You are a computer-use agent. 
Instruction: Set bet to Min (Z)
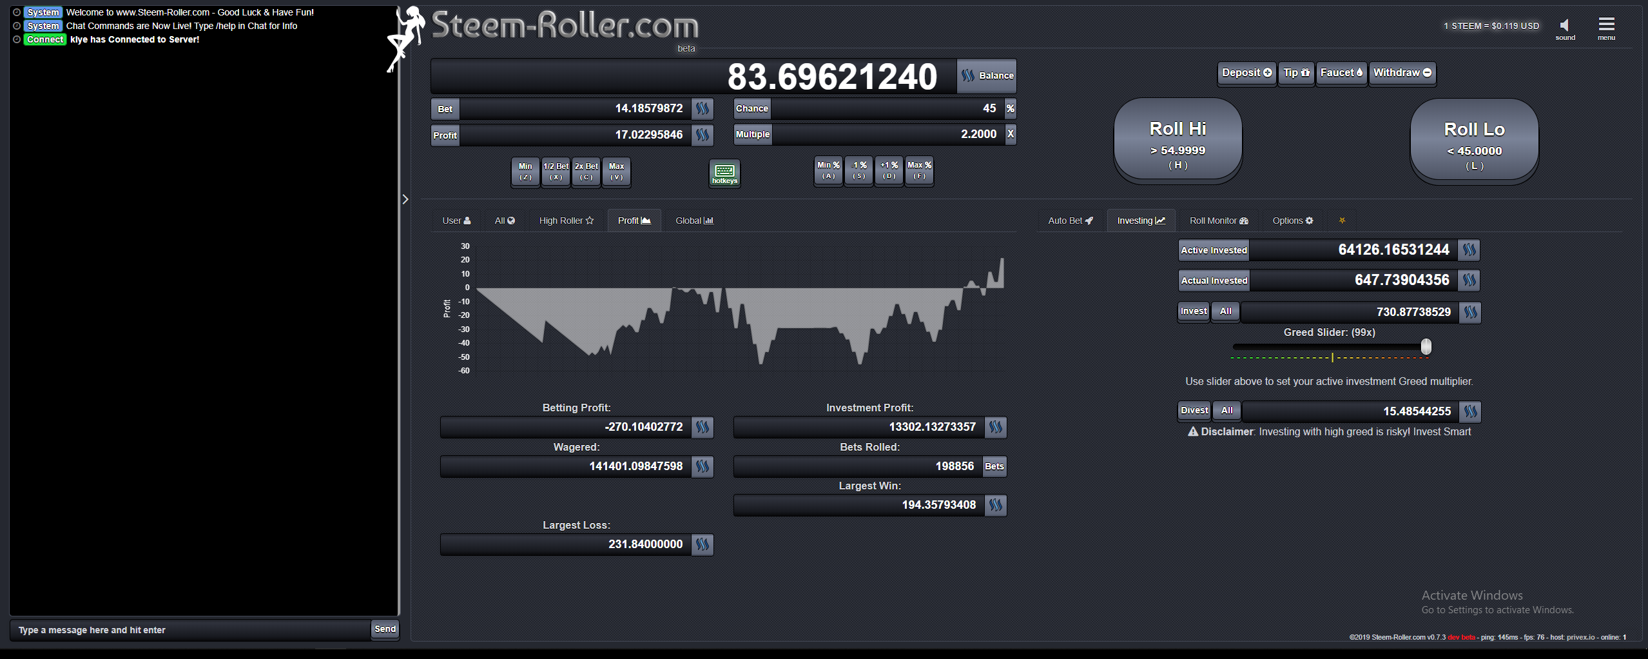525,172
